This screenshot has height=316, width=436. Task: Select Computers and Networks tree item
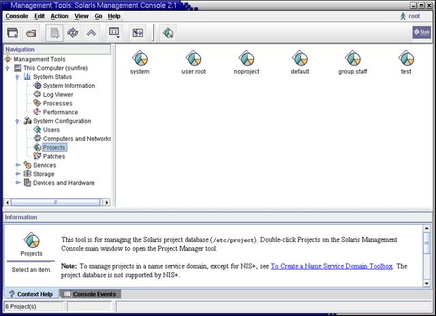[x=76, y=139]
